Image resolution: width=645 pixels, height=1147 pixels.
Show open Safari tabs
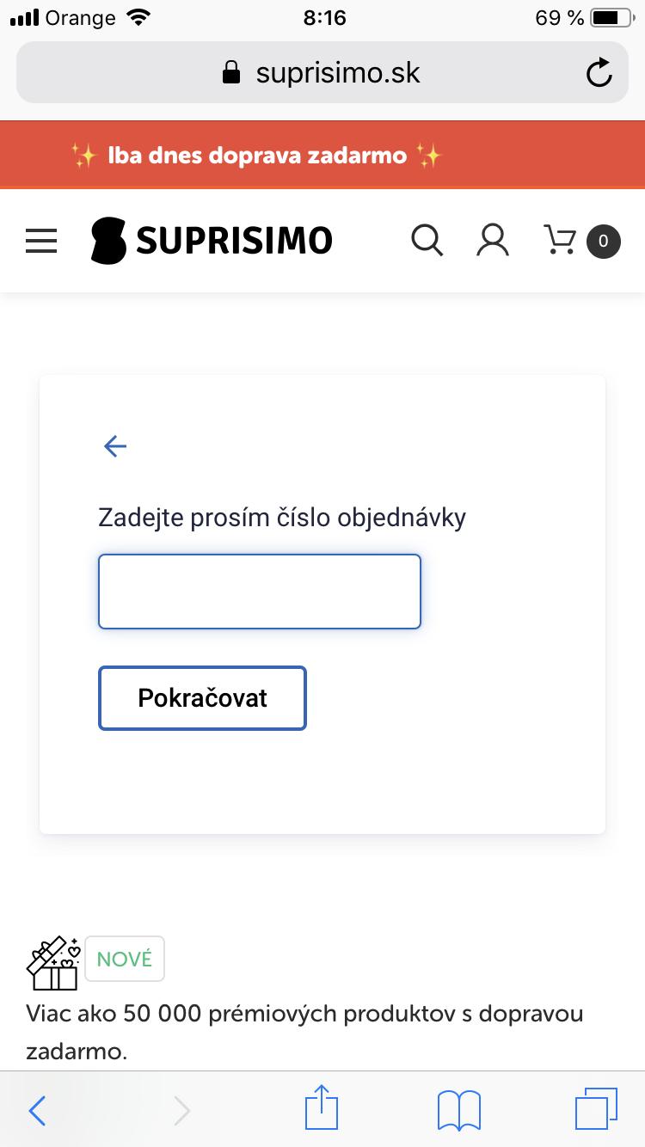(x=595, y=1109)
